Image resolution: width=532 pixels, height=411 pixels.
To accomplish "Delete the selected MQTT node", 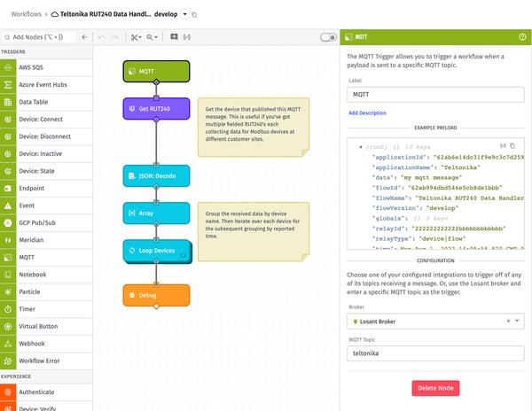I will 435,388.
